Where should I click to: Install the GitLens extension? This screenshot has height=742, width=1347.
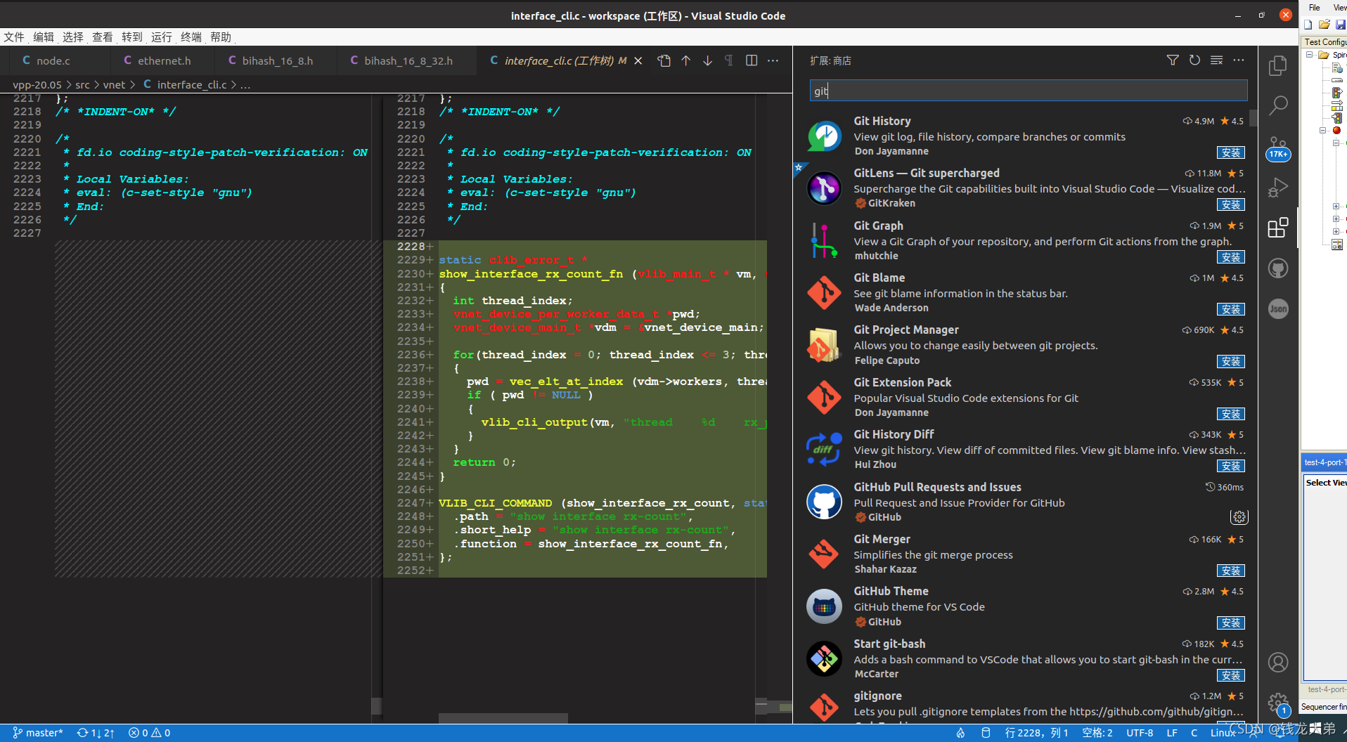[1230, 204]
